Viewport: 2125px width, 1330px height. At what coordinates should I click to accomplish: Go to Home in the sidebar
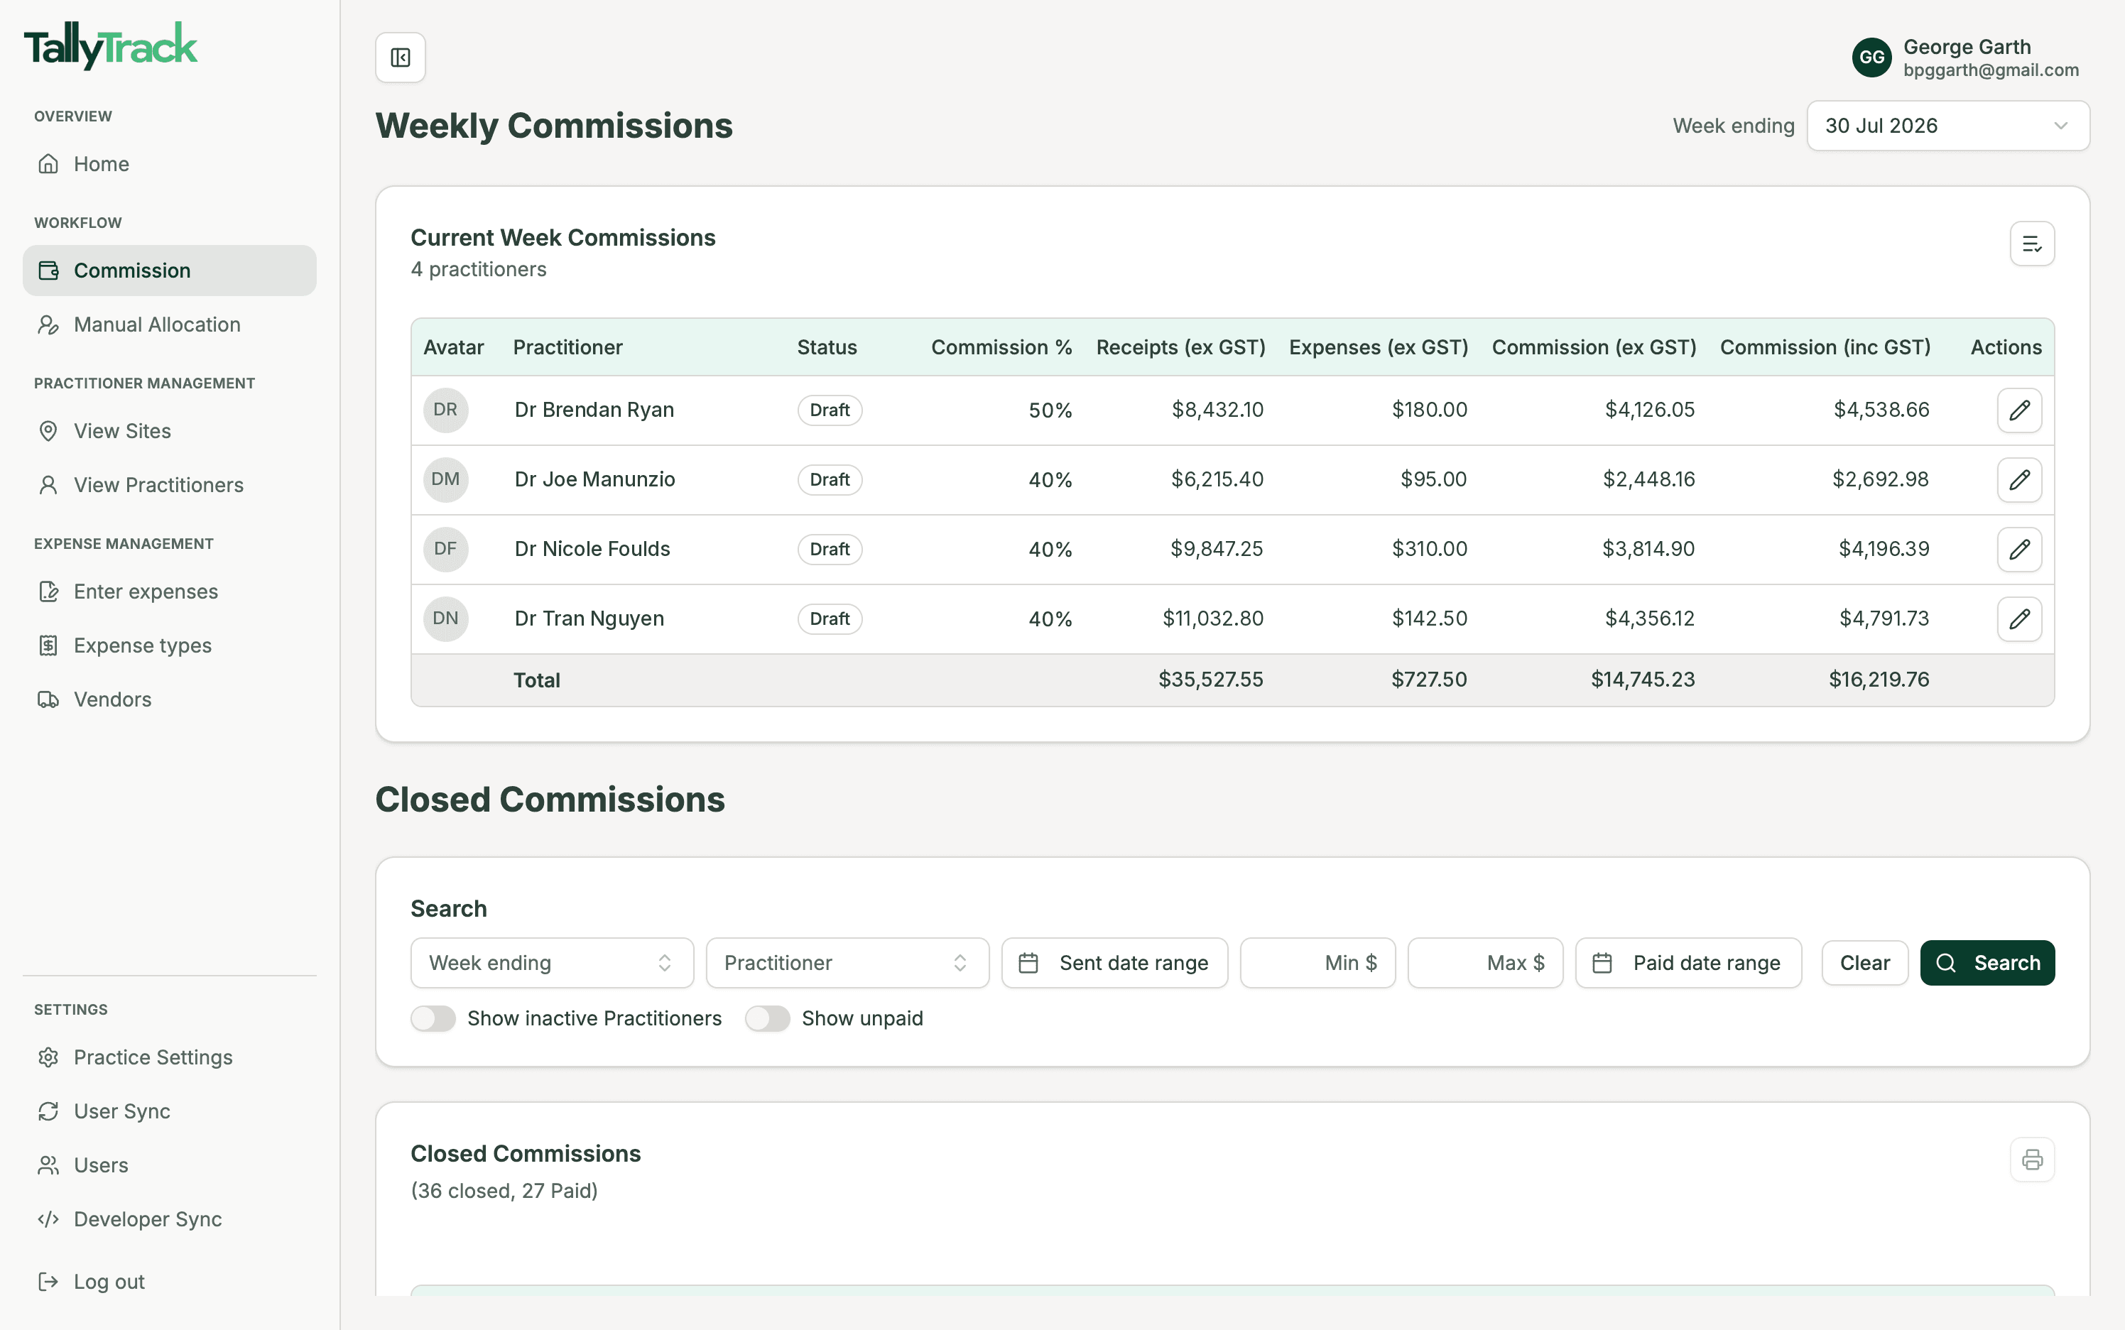point(169,163)
